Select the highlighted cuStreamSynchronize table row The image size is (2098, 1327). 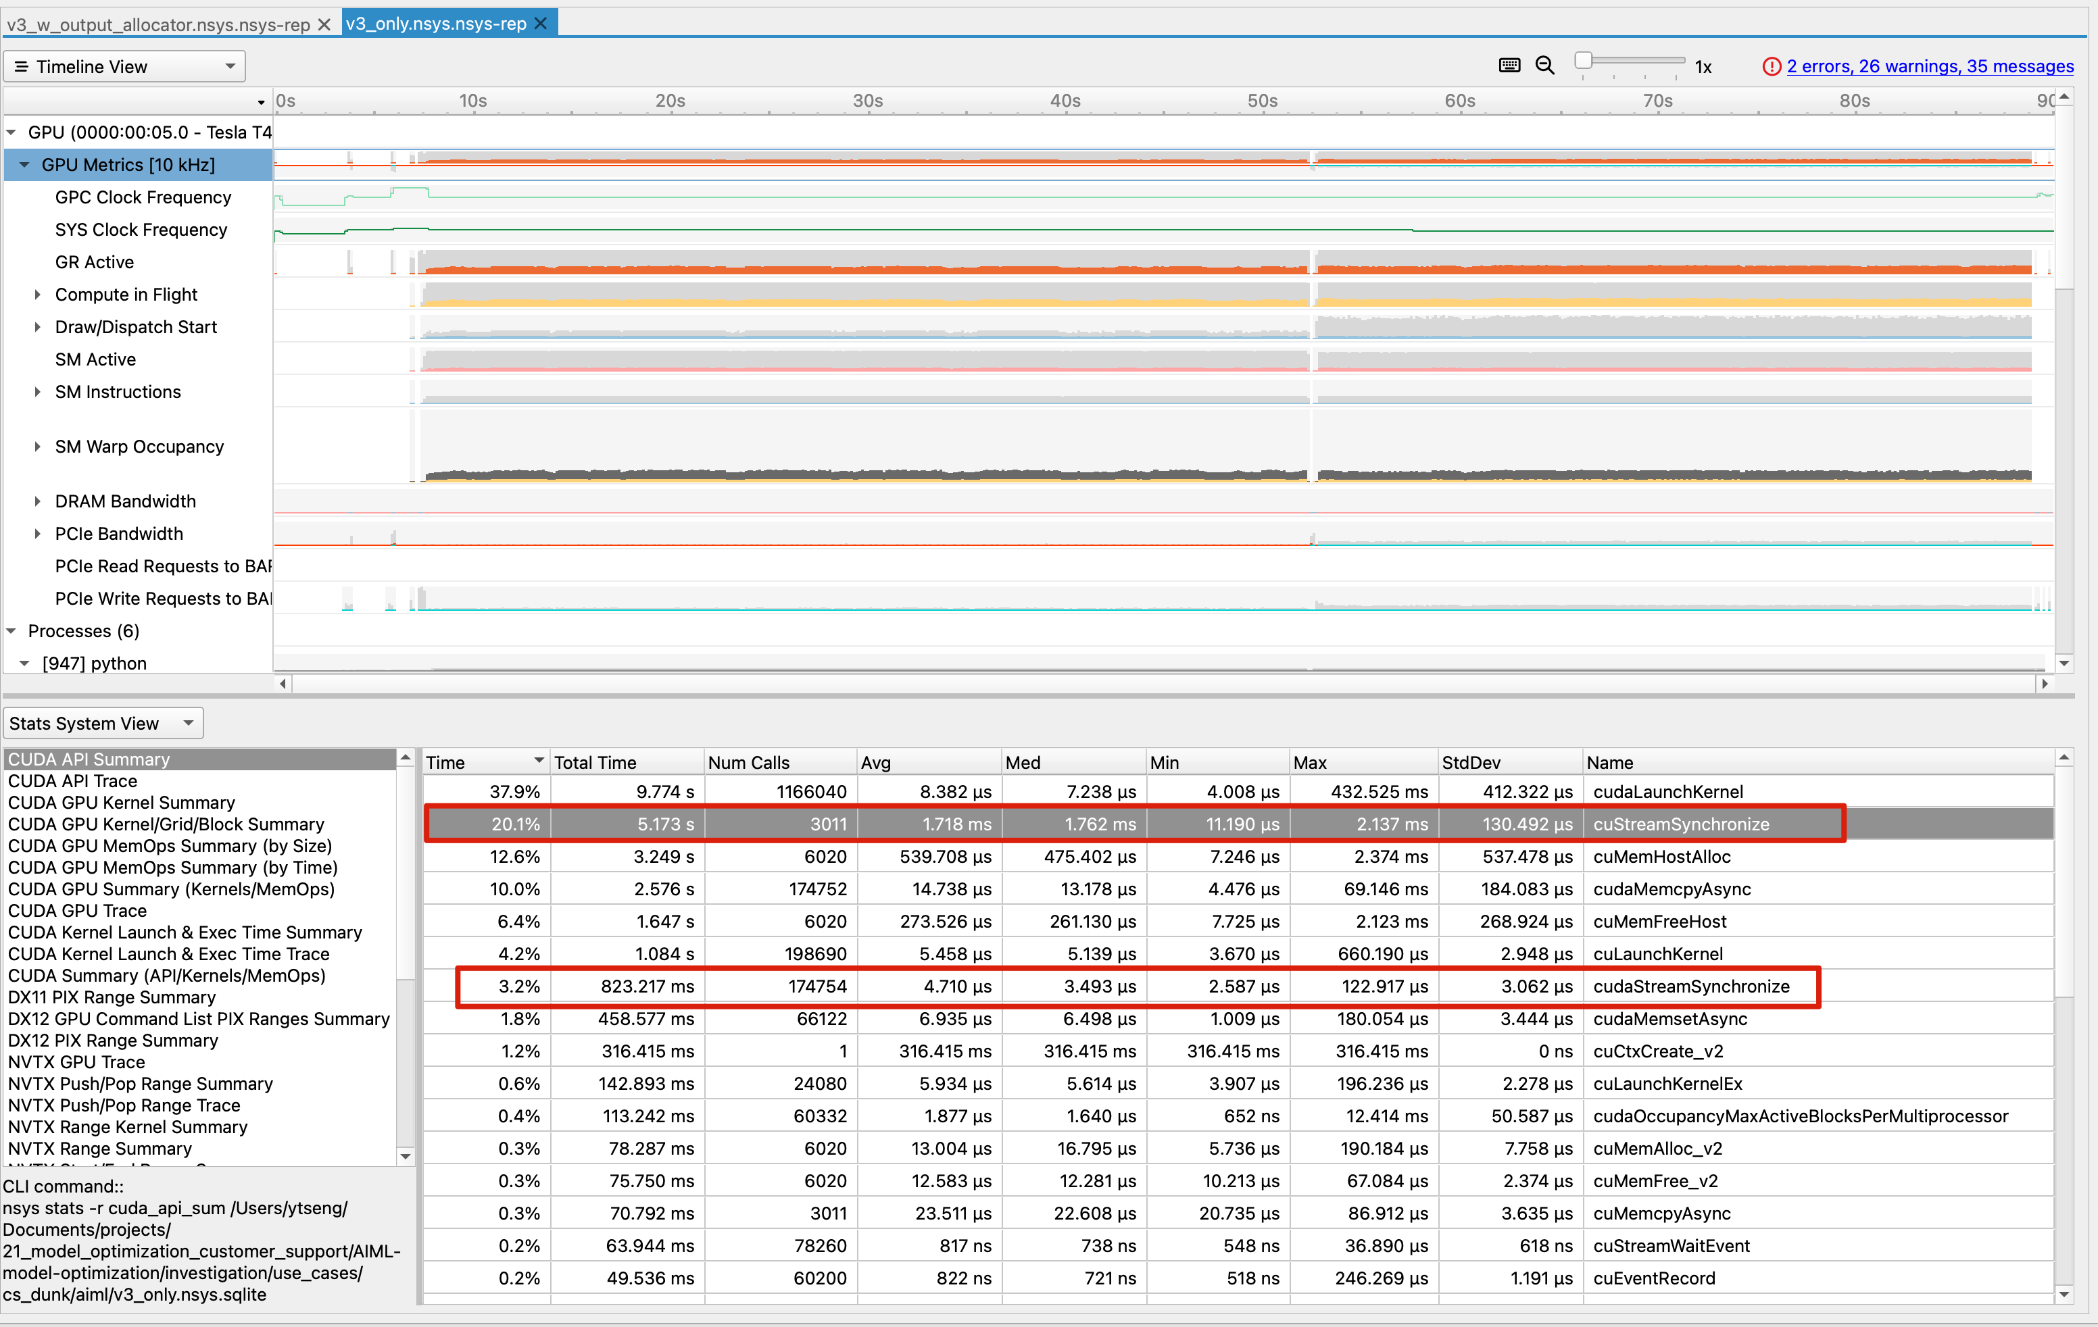[1046, 824]
